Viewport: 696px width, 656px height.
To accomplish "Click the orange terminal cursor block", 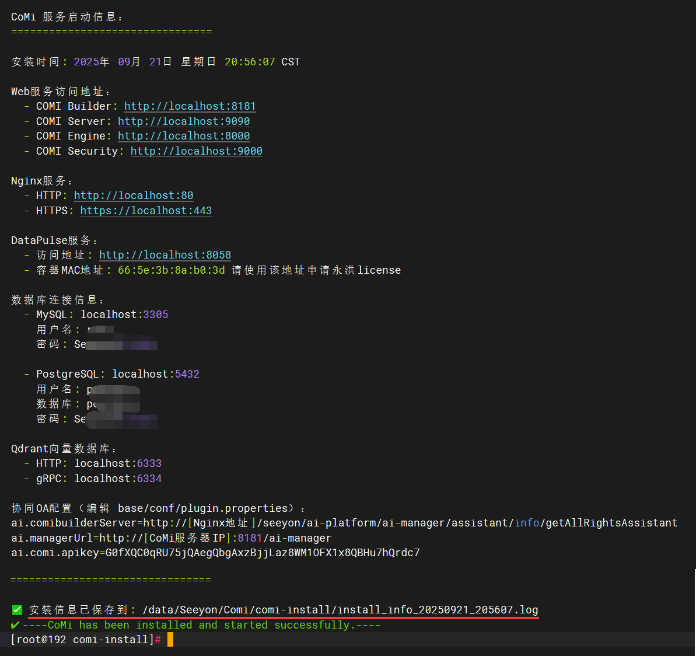I will [170, 640].
